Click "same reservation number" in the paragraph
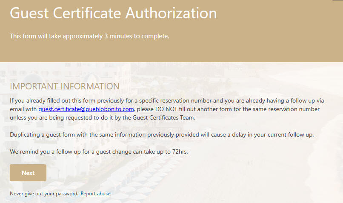The width and height of the screenshot is (343, 203). click(285, 109)
